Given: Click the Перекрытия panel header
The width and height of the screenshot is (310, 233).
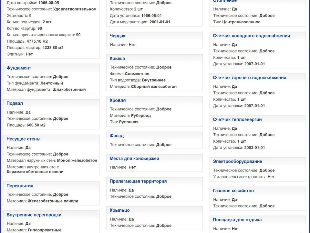Looking at the screenshot, I should (x=20, y=186).
